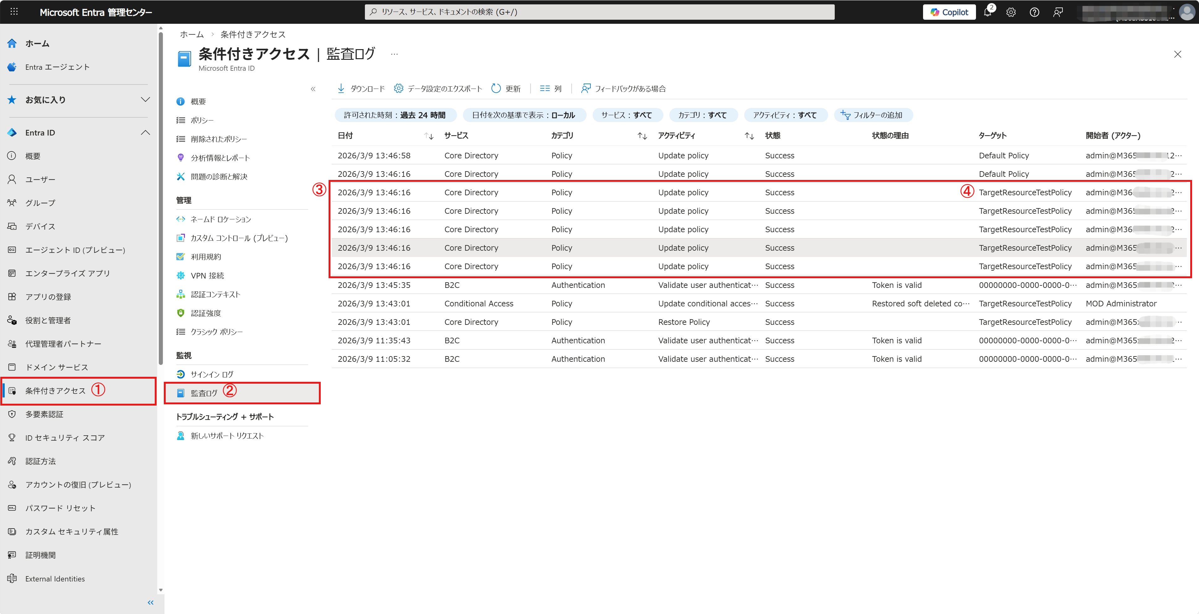
Task: Expand the お気に入り favorites section
Action: point(145,100)
